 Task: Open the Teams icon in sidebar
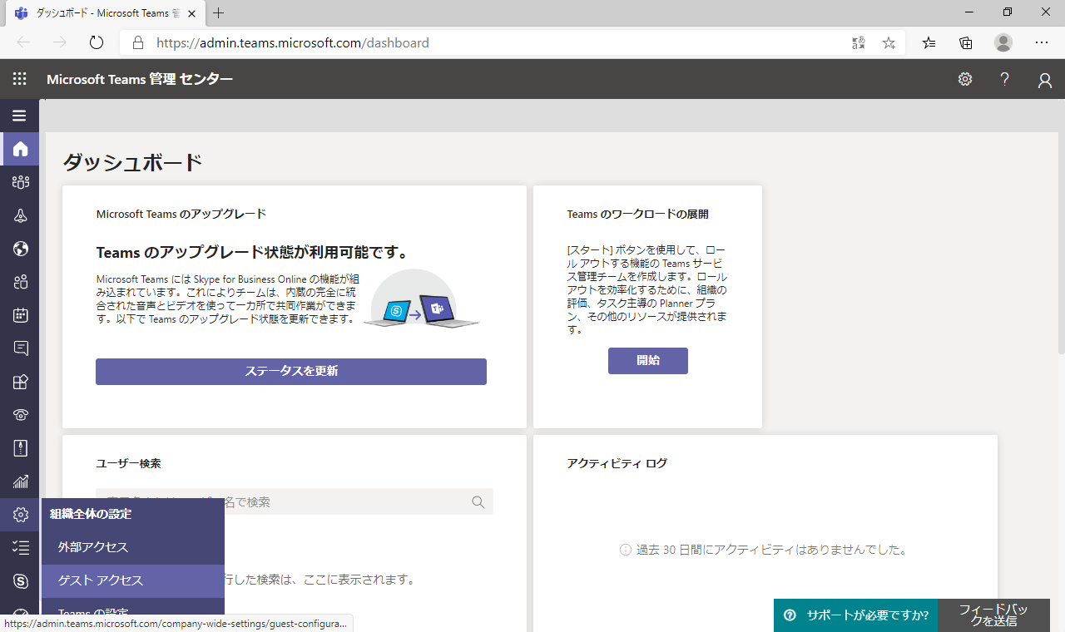click(x=20, y=182)
